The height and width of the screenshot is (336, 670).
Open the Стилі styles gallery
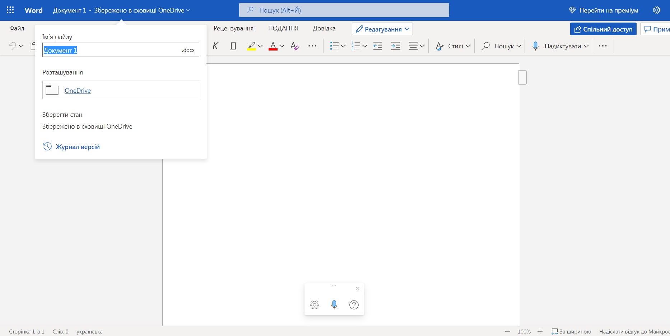453,46
